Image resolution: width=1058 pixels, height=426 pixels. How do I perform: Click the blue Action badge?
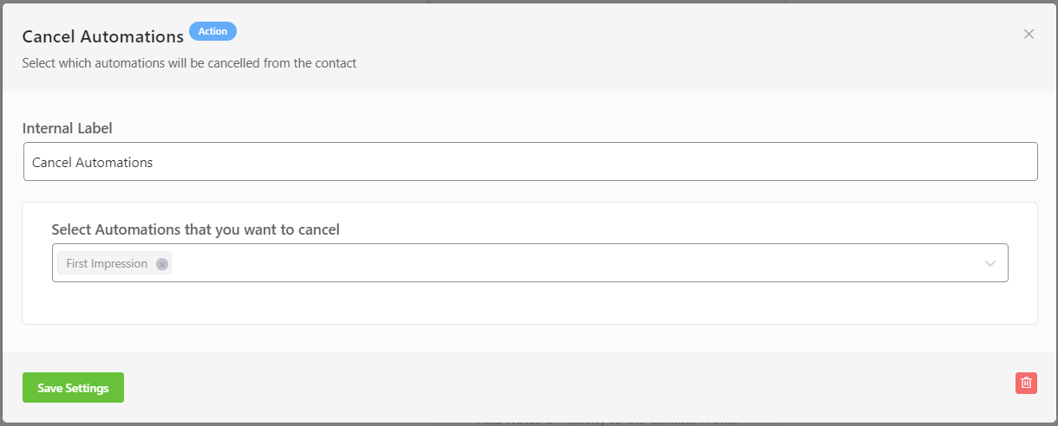212,31
